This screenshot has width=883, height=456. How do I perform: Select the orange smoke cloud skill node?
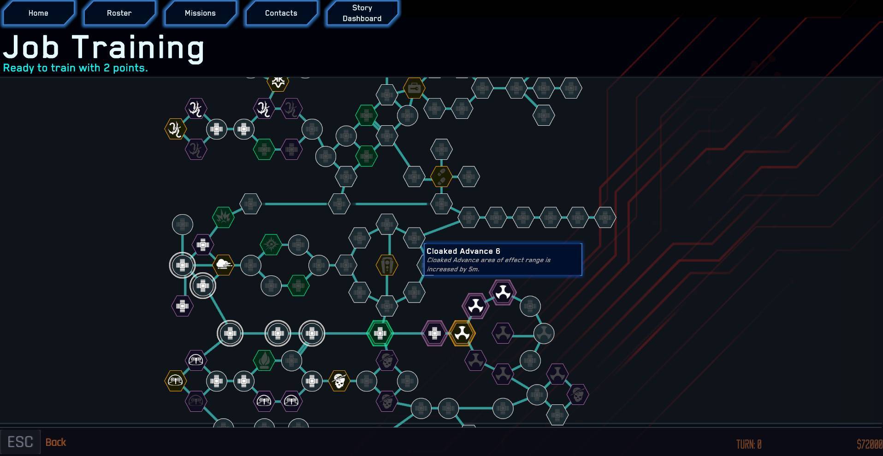pos(223,265)
